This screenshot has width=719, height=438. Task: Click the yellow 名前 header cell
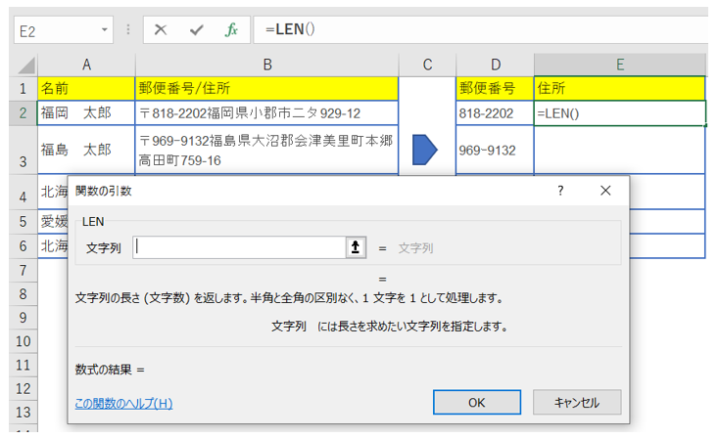click(86, 89)
